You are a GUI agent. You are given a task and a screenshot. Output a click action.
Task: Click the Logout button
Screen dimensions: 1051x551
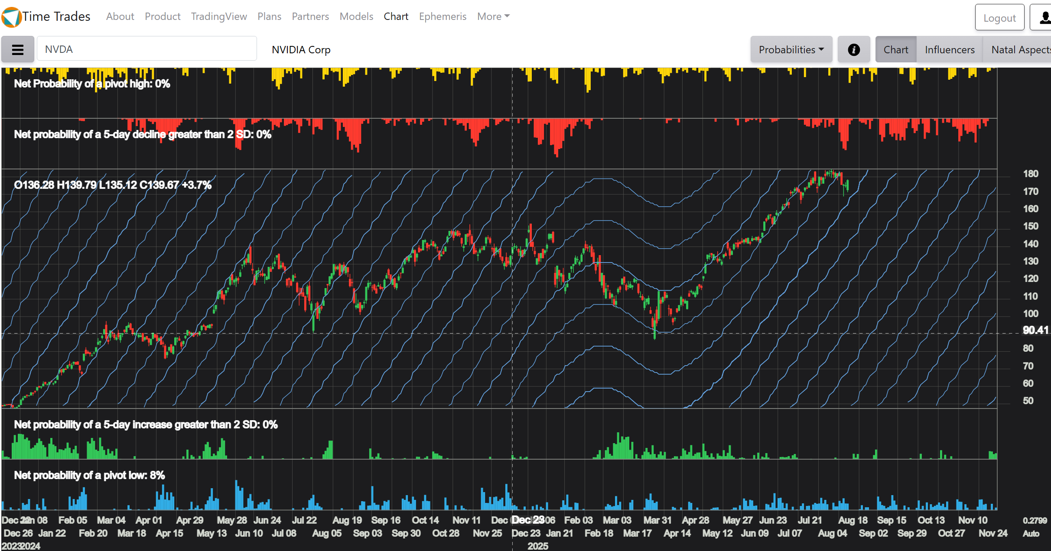(999, 18)
